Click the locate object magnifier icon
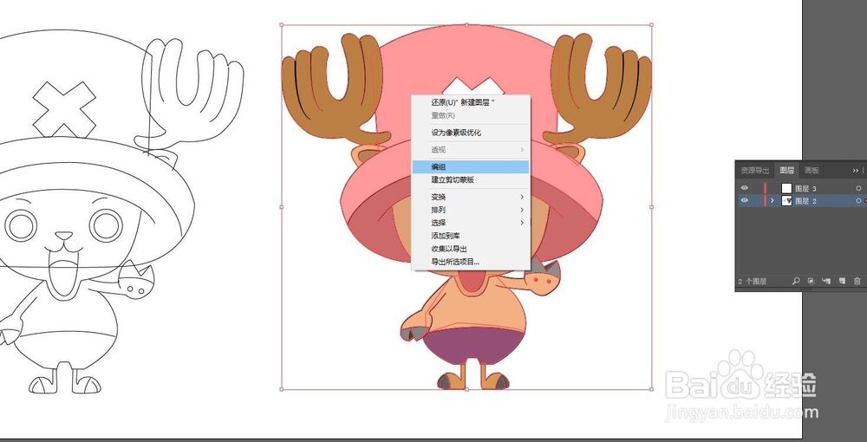This screenshot has width=867, height=442. tap(796, 281)
